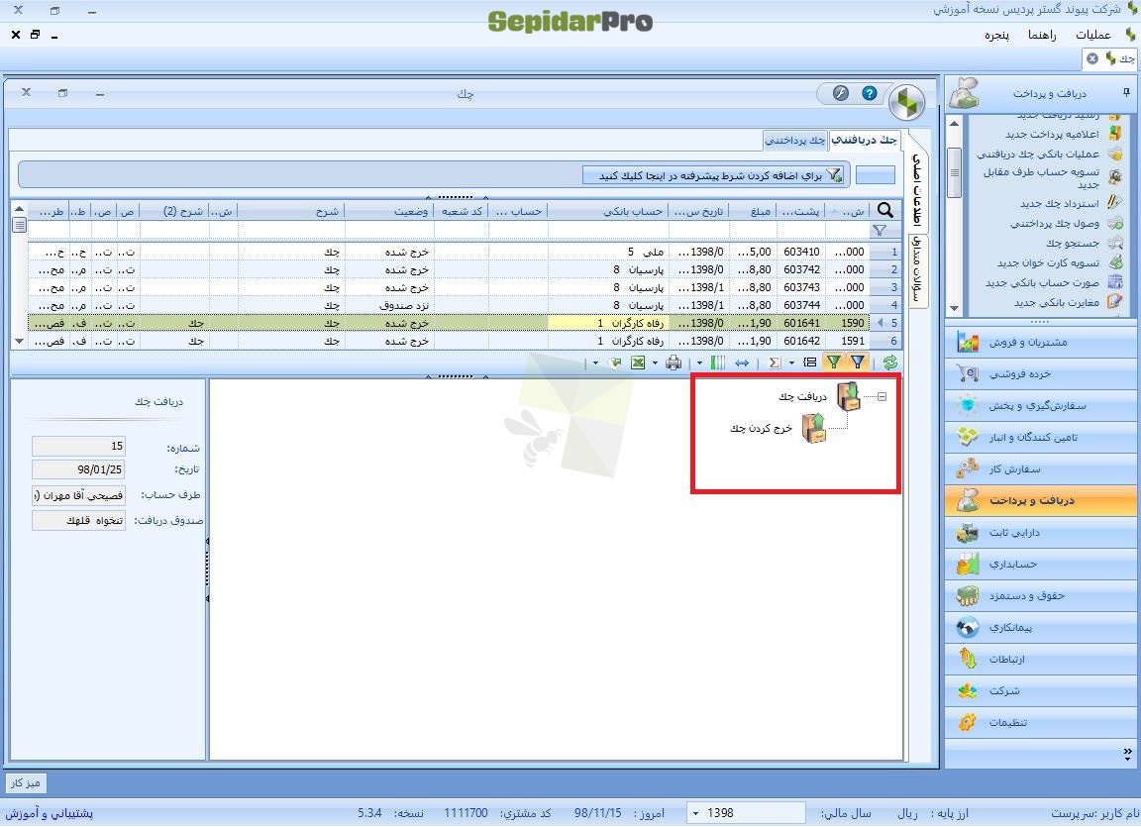Screen dimensions: 1141x827
Task: Open dropdown arrow next to sigma icon
Action: 791,362
